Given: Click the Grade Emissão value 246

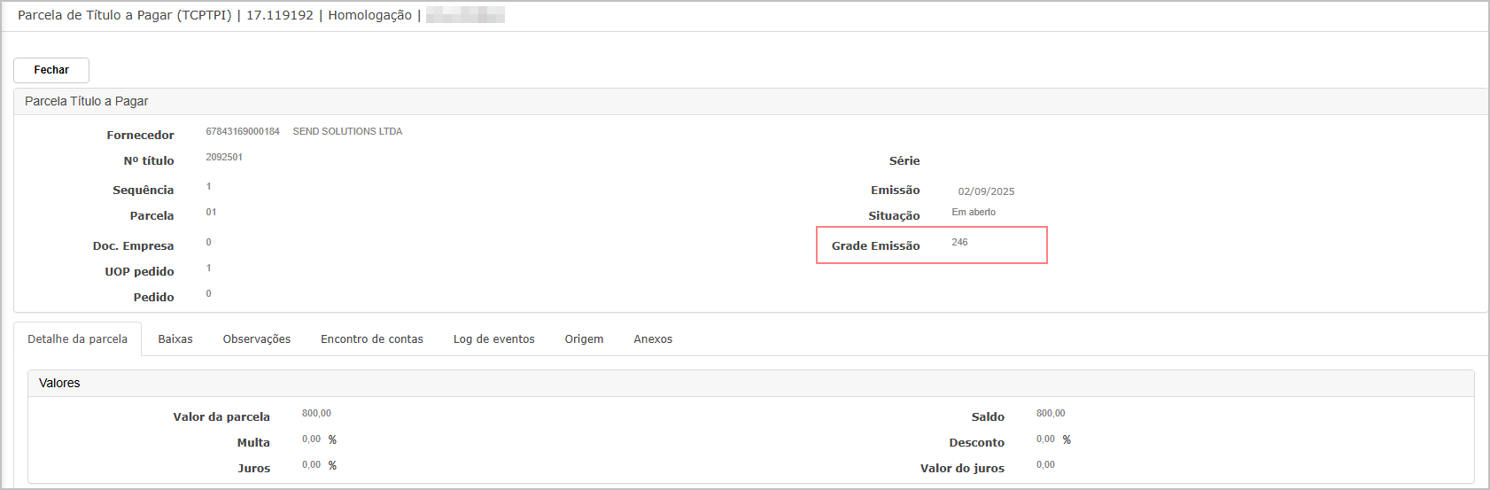Looking at the screenshot, I should point(959,243).
